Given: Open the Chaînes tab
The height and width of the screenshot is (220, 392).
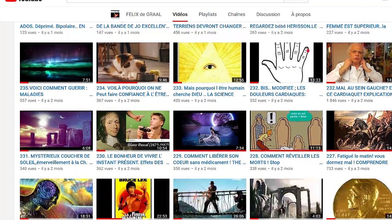Looking at the screenshot, I should tap(236, 14).
